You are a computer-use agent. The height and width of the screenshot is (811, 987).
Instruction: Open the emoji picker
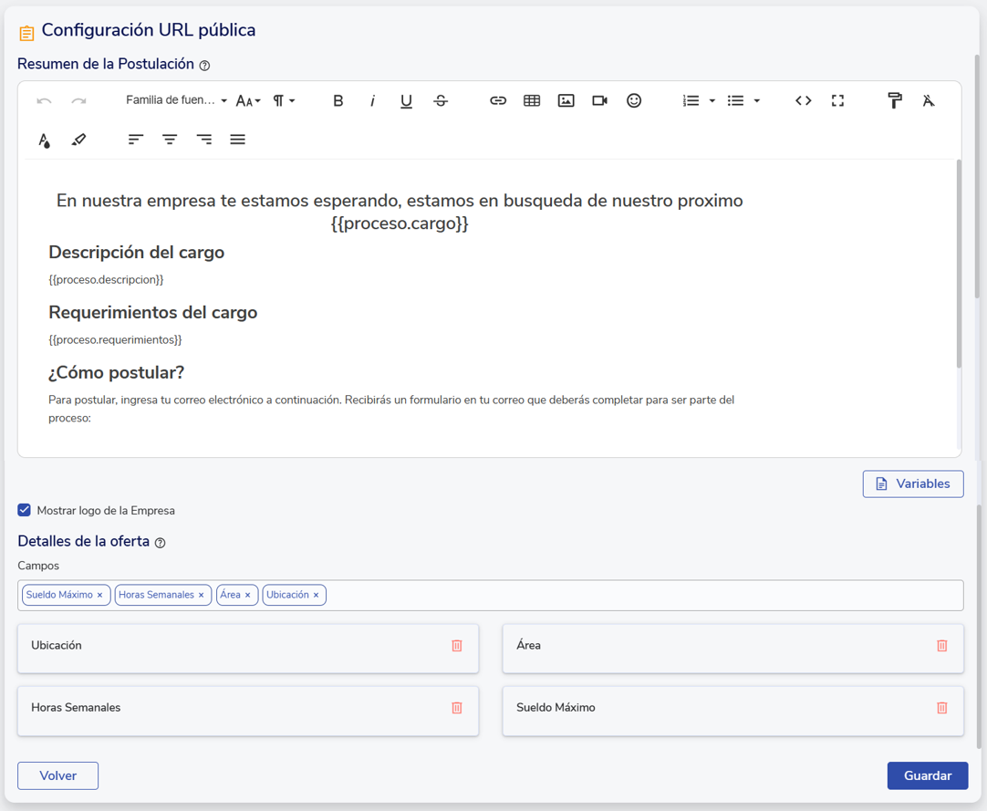coord(634,100)
